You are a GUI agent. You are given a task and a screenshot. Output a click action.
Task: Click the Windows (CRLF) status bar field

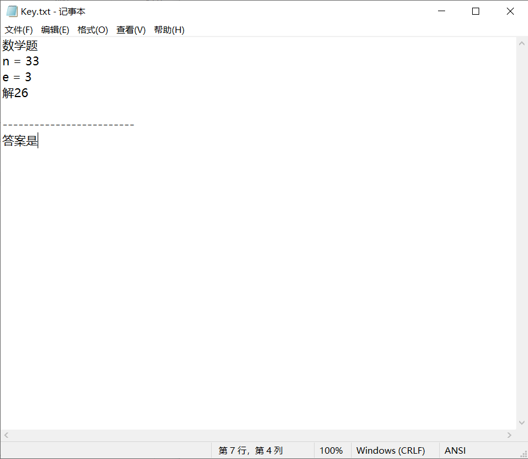390,450
